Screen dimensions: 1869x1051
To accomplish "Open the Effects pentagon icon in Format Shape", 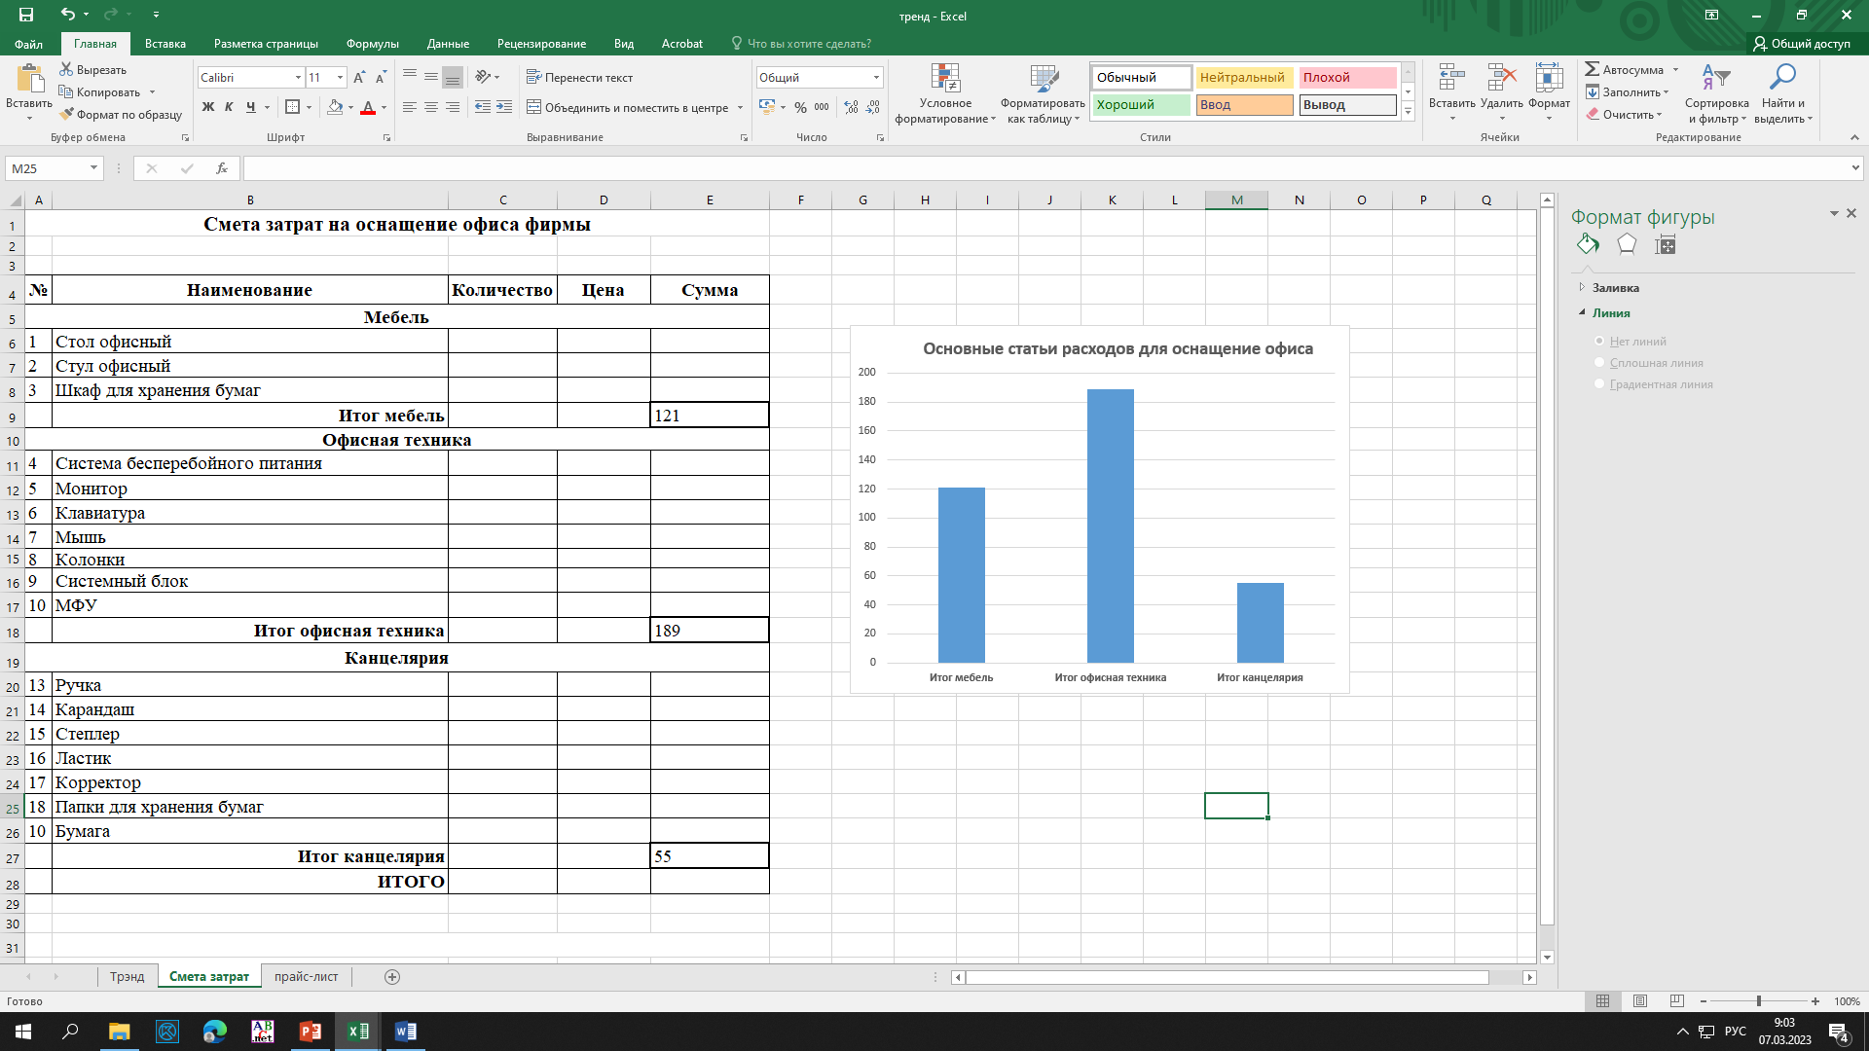I will 1627,244.
